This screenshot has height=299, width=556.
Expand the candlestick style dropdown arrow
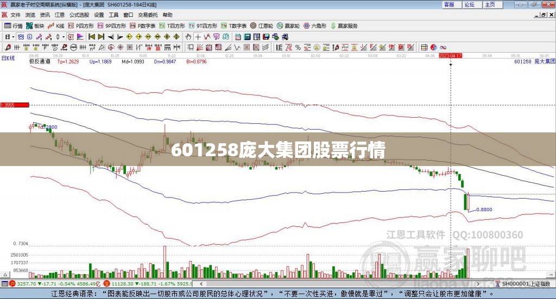63,37
